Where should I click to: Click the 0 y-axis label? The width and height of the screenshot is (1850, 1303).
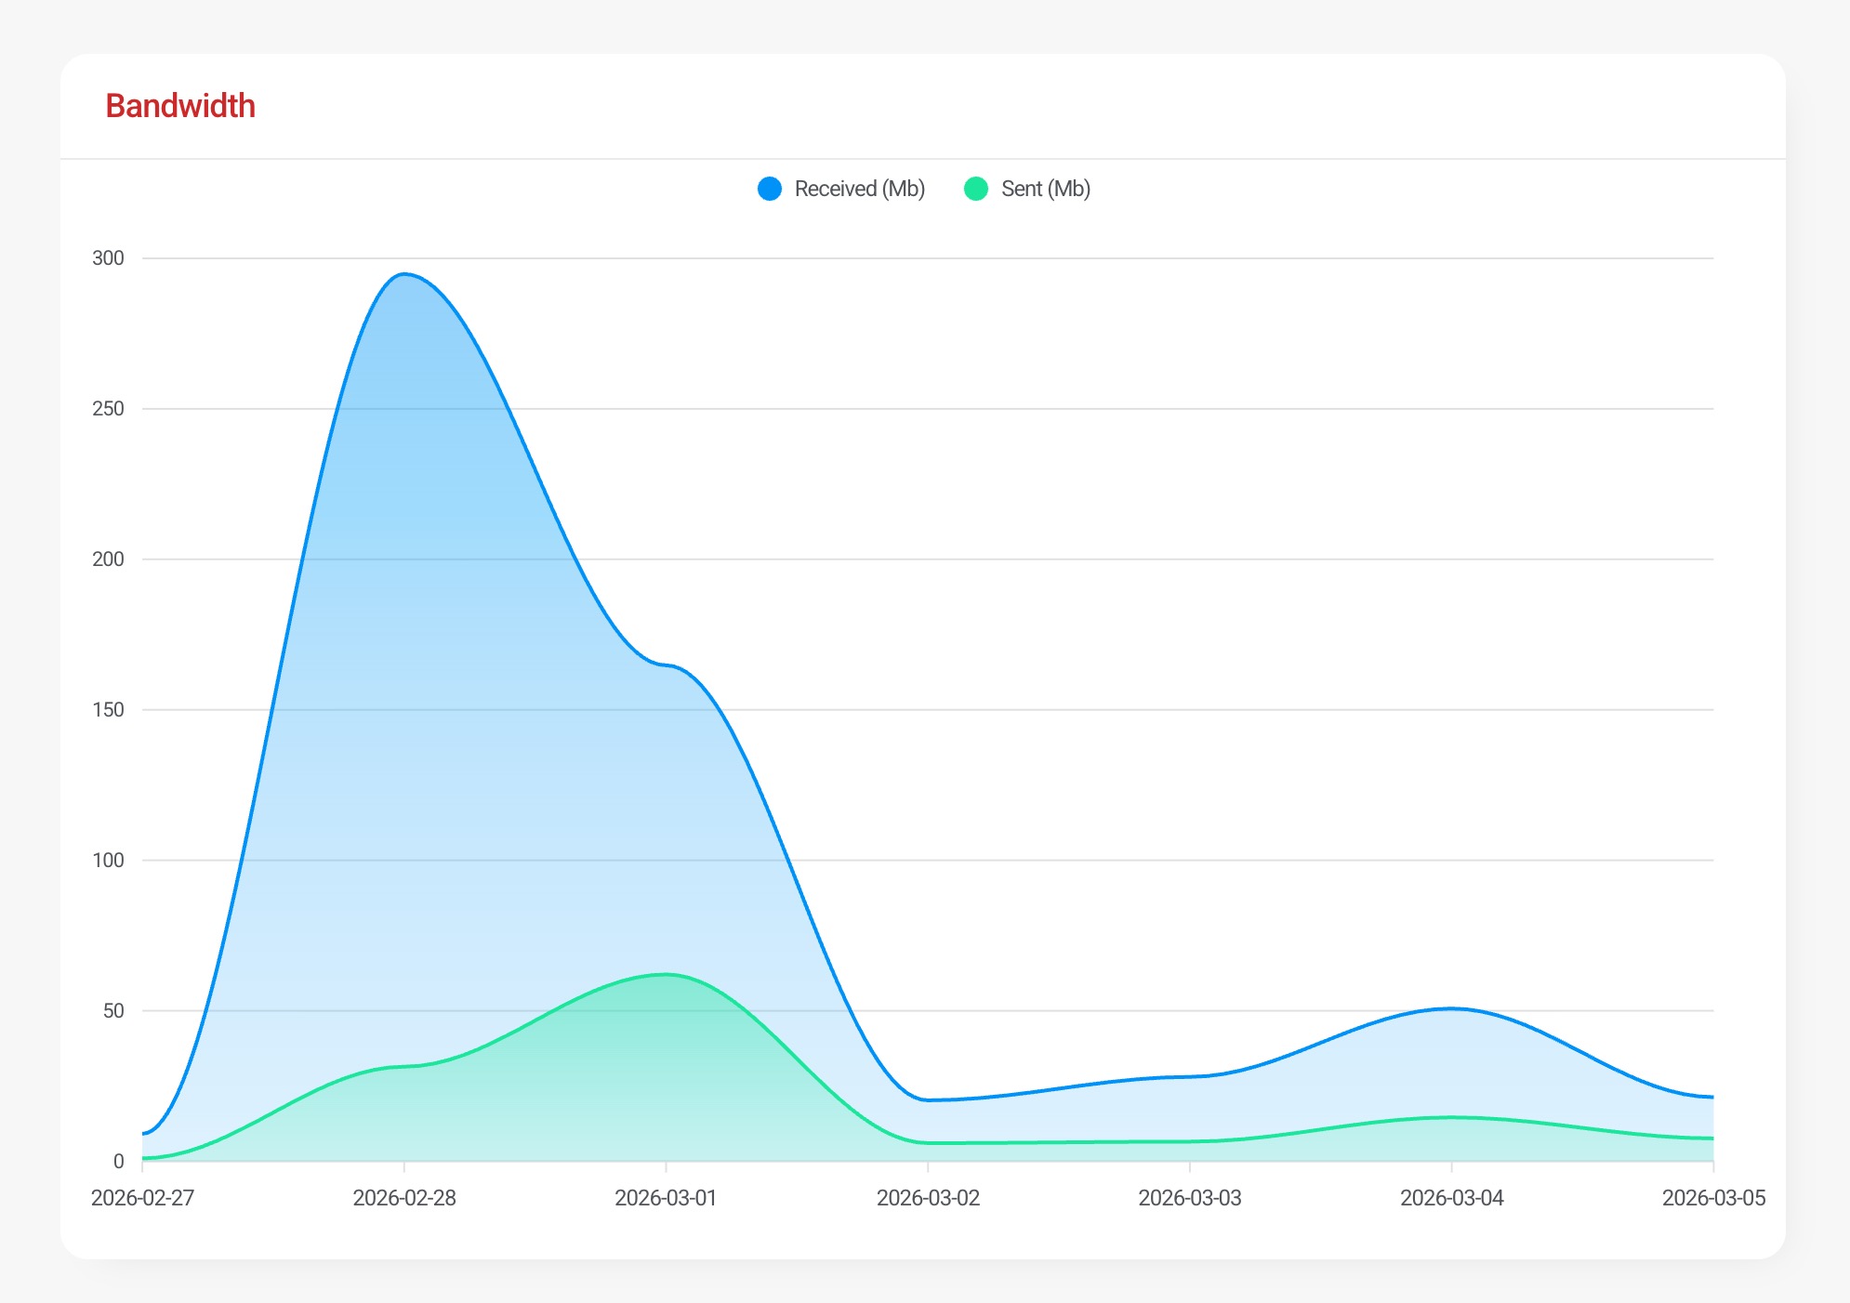click(x=118, y=1161)
